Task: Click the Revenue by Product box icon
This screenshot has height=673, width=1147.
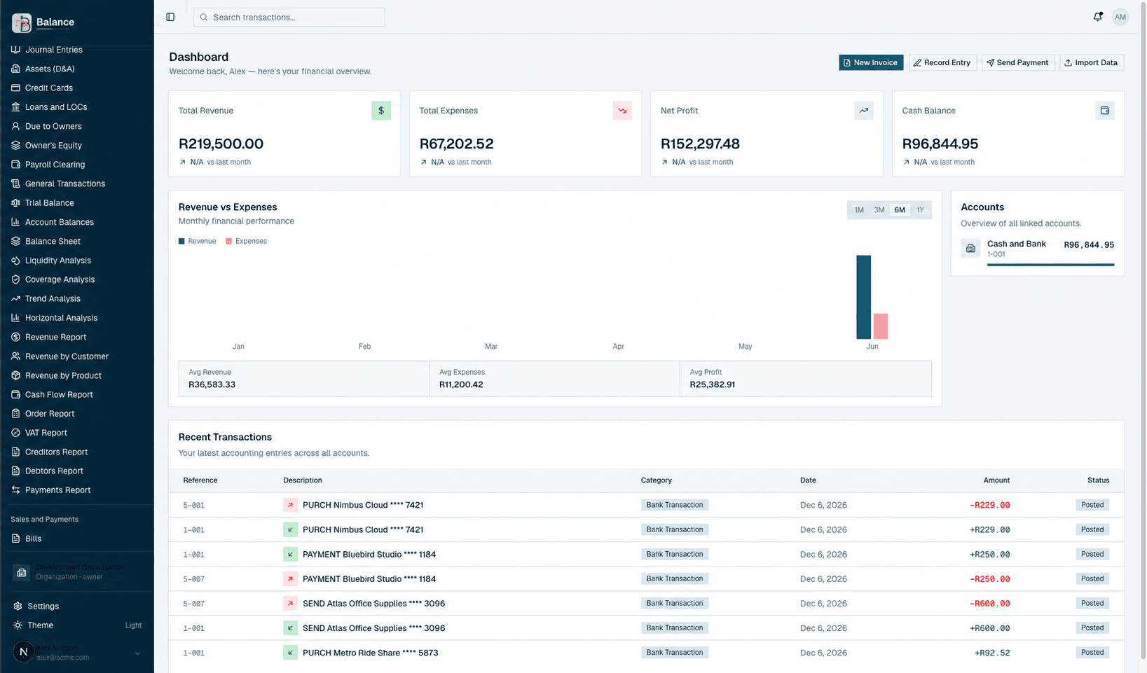Action: click(15, 375)
